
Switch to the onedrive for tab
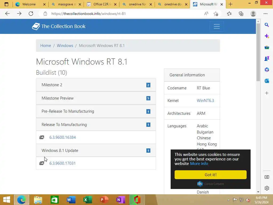[x=137, y=4]
